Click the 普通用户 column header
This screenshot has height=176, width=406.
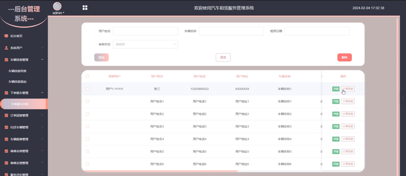coord(114,76)
